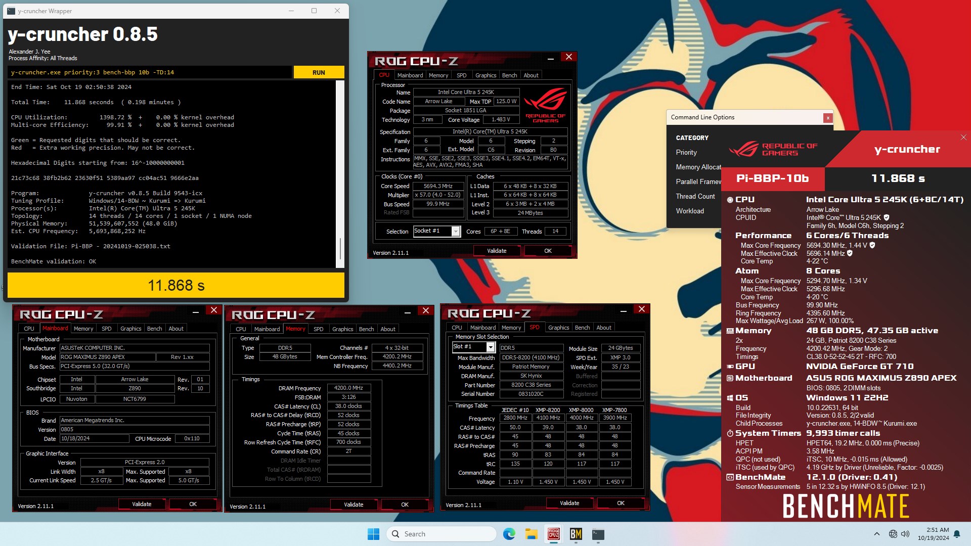971x546 pixels.
Task: Close the SPD CPU-Z window
Action: pyautogui.click(x=642, y=309)
